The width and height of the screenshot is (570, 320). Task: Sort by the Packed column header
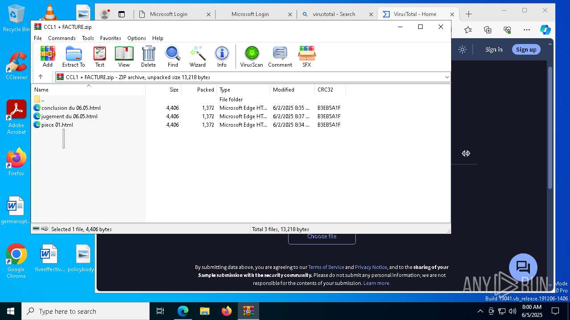pyautogui.click(x=199, y=90)
